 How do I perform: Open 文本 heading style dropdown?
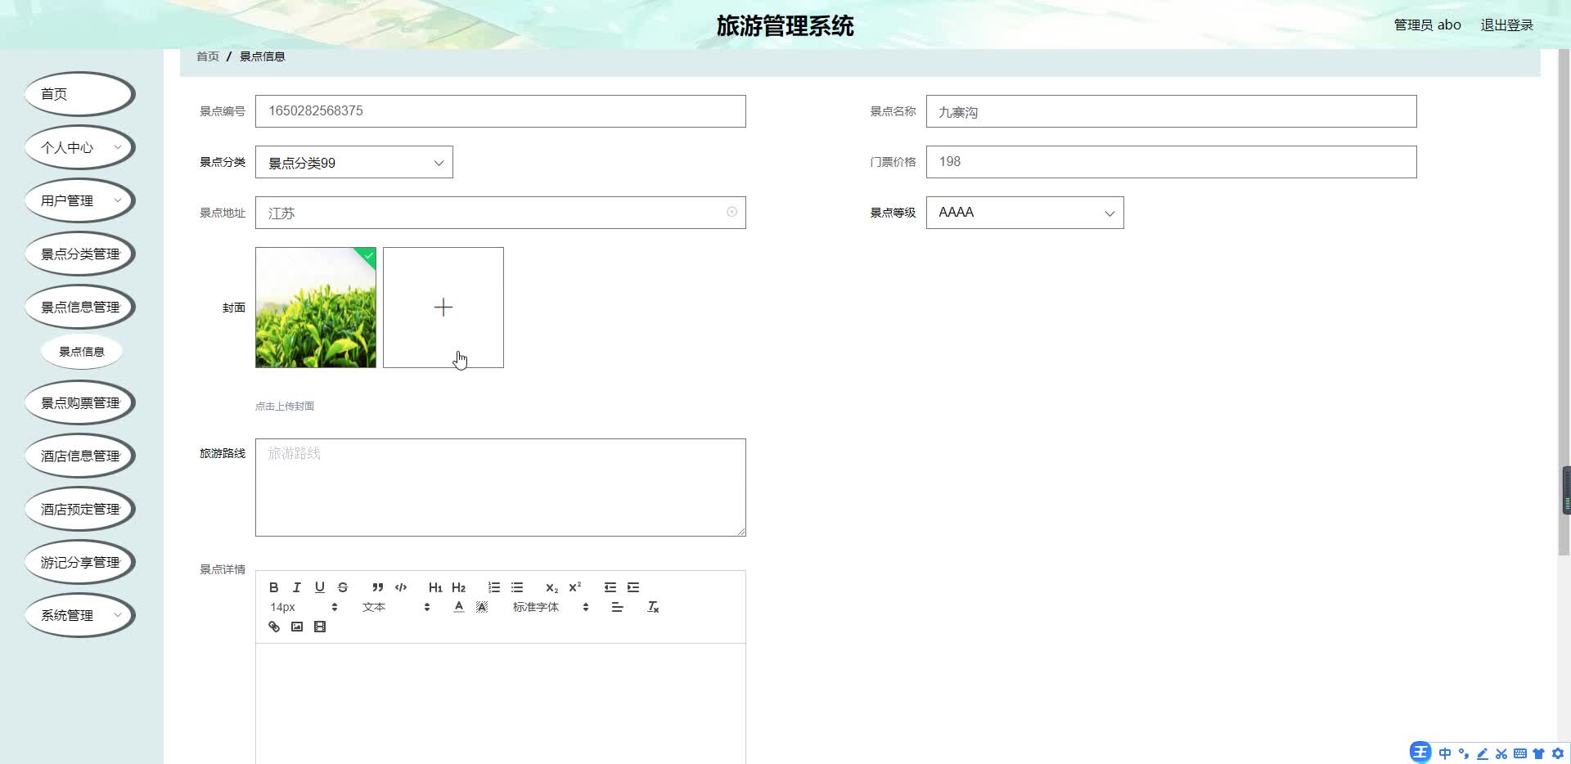[396, 607]
